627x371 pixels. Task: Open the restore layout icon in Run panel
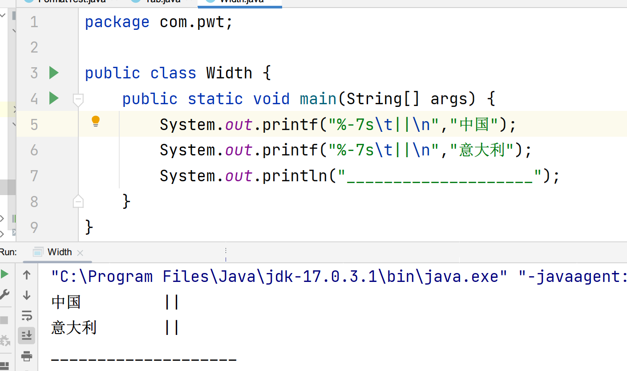point(4,367)
